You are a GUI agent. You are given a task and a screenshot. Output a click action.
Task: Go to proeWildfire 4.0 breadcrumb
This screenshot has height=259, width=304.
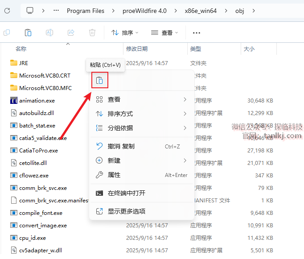tap(144, 11)
